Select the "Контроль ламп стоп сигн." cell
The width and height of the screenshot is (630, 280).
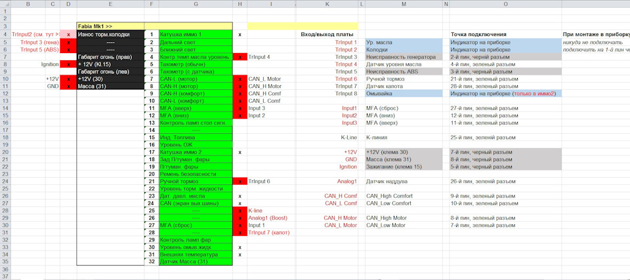pos(196,123)
